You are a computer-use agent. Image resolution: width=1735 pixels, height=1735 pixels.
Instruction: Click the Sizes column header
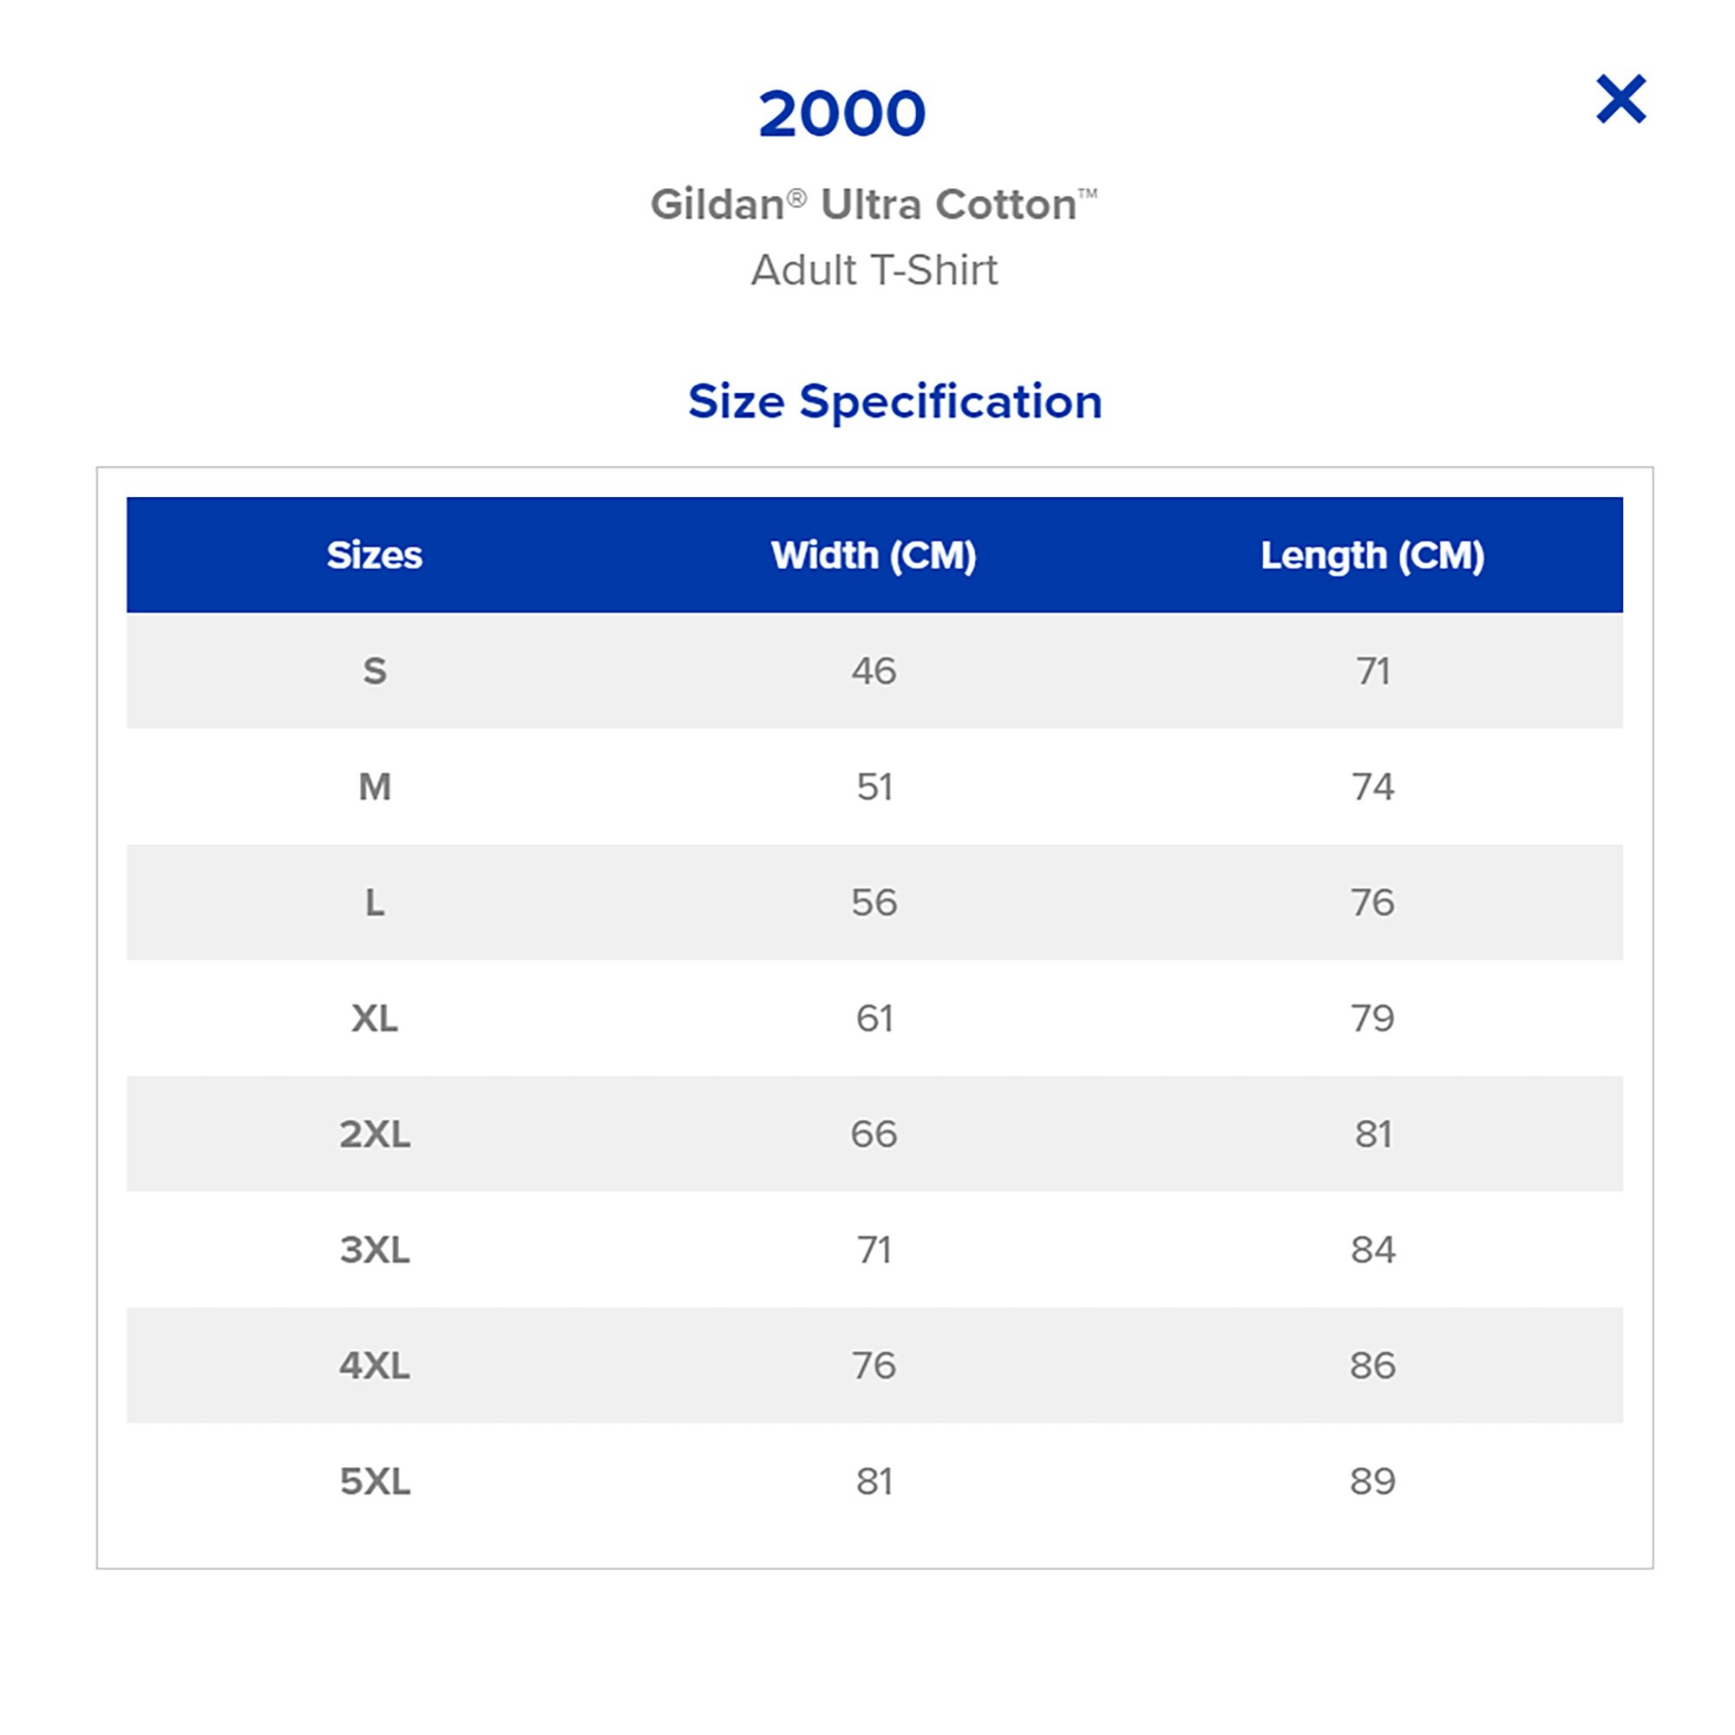click(x=375, y=555)
